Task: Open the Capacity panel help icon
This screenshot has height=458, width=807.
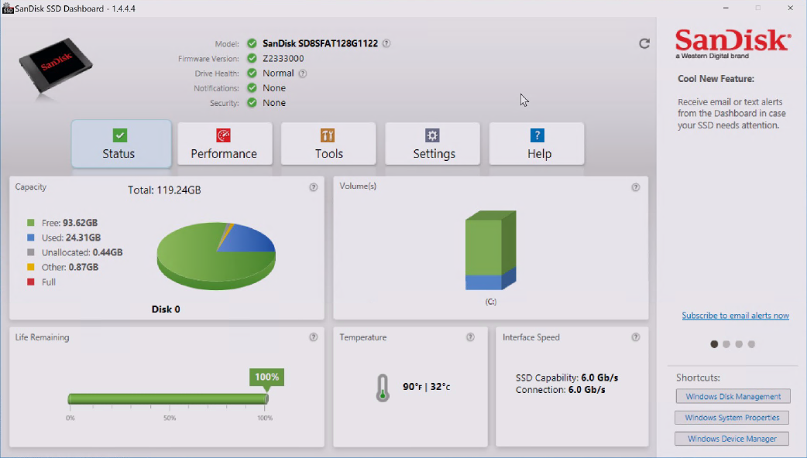Action: coord(314,187)
